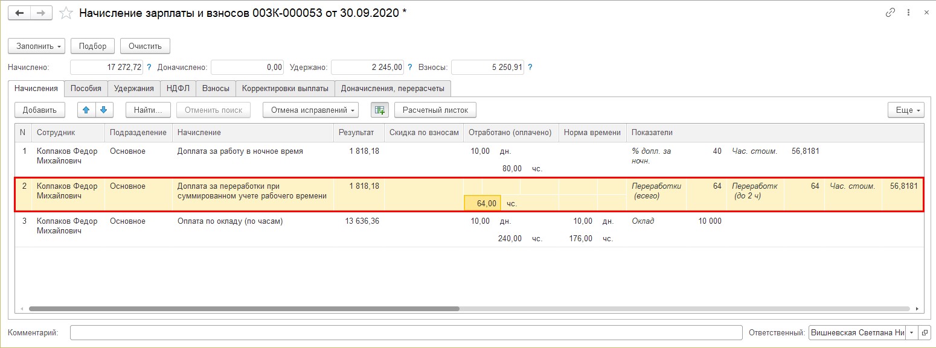Click the Комментарий input field
This screenshot has width=936, height=348.
[x=406, y=332]
